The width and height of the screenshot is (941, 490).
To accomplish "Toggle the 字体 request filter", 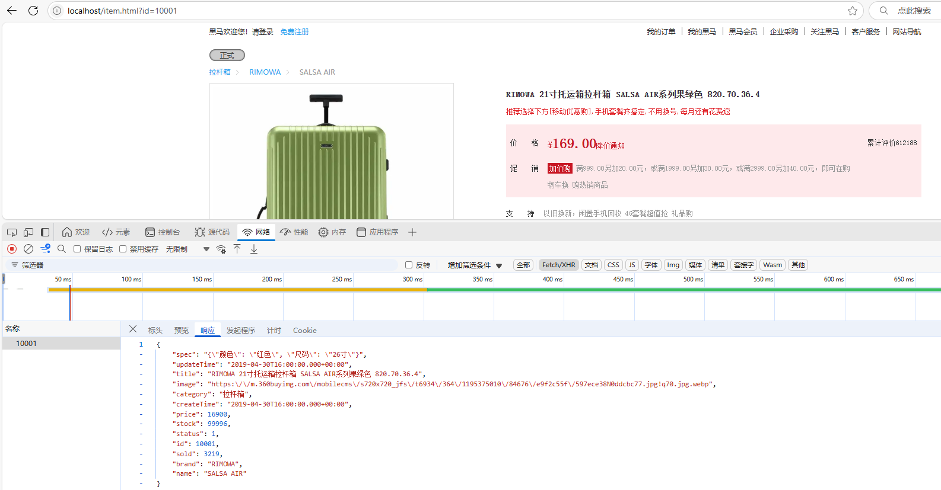I will [x=651, y=265].
